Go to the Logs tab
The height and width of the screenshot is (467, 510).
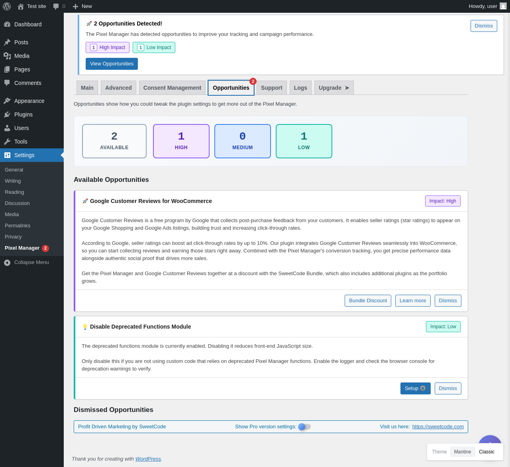(300, 88)
